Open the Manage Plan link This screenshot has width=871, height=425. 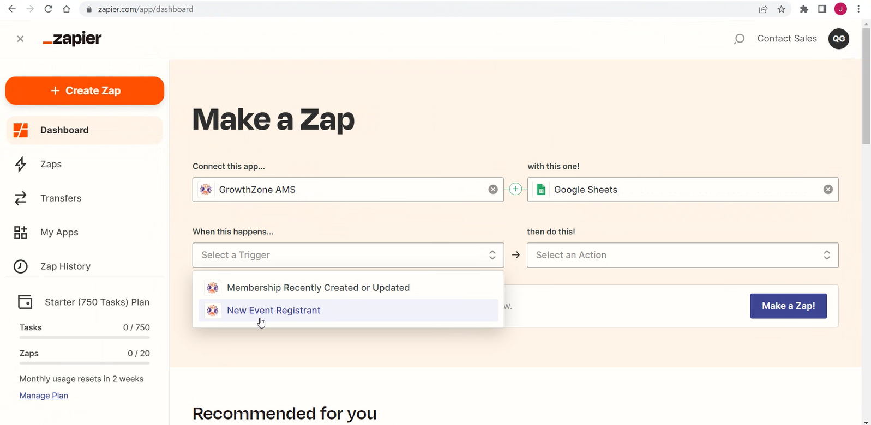coord(44,396)
